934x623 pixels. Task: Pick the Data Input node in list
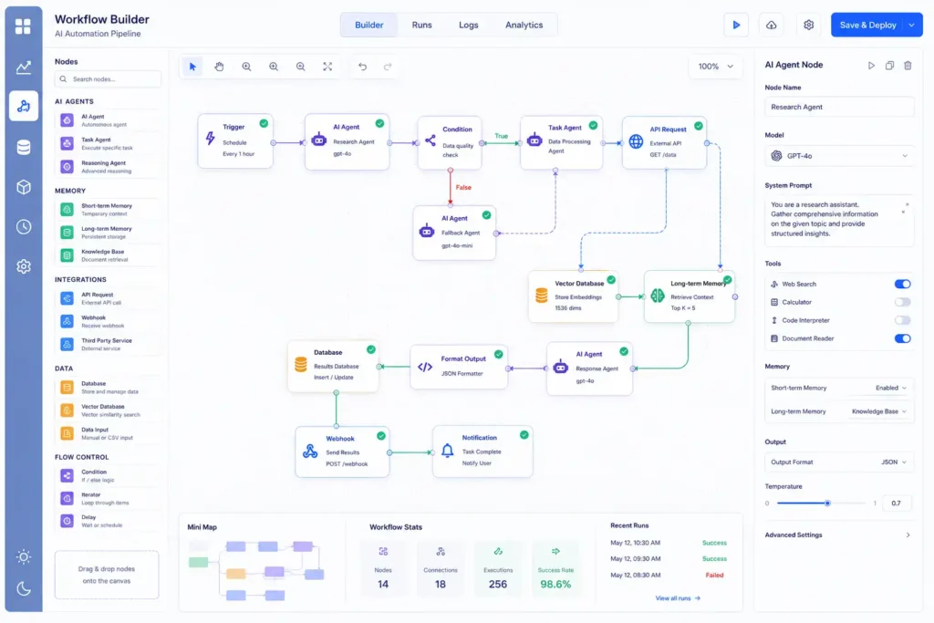tap(108, 433)
